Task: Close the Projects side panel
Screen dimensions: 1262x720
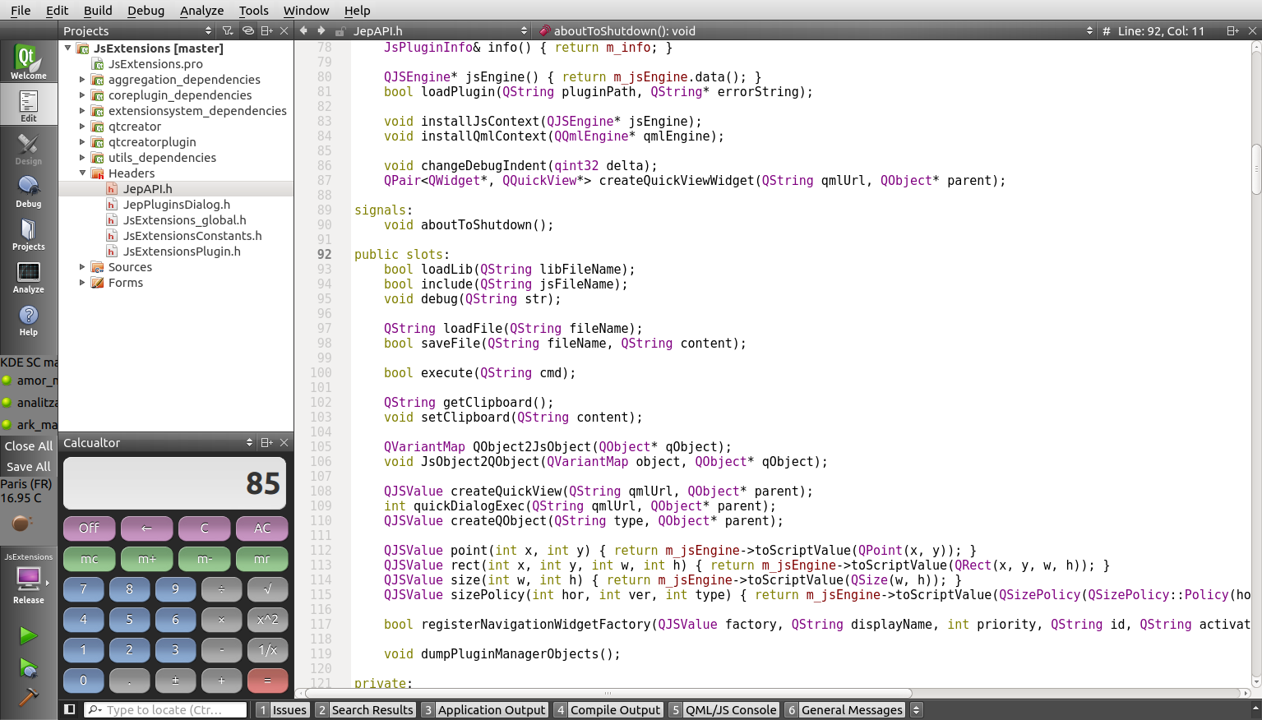Action: 284,30
